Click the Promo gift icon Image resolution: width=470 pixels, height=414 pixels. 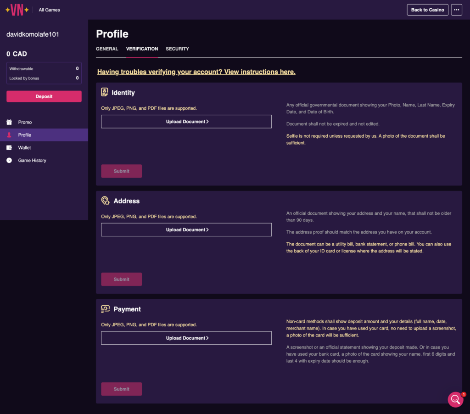click(9, 122)
